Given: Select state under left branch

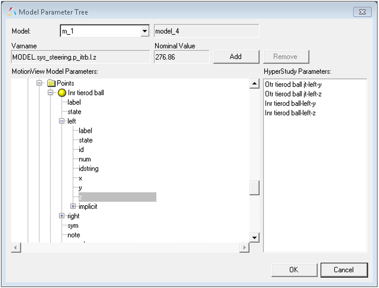Looking at the screenshot, I should click(x=85, y=140).
